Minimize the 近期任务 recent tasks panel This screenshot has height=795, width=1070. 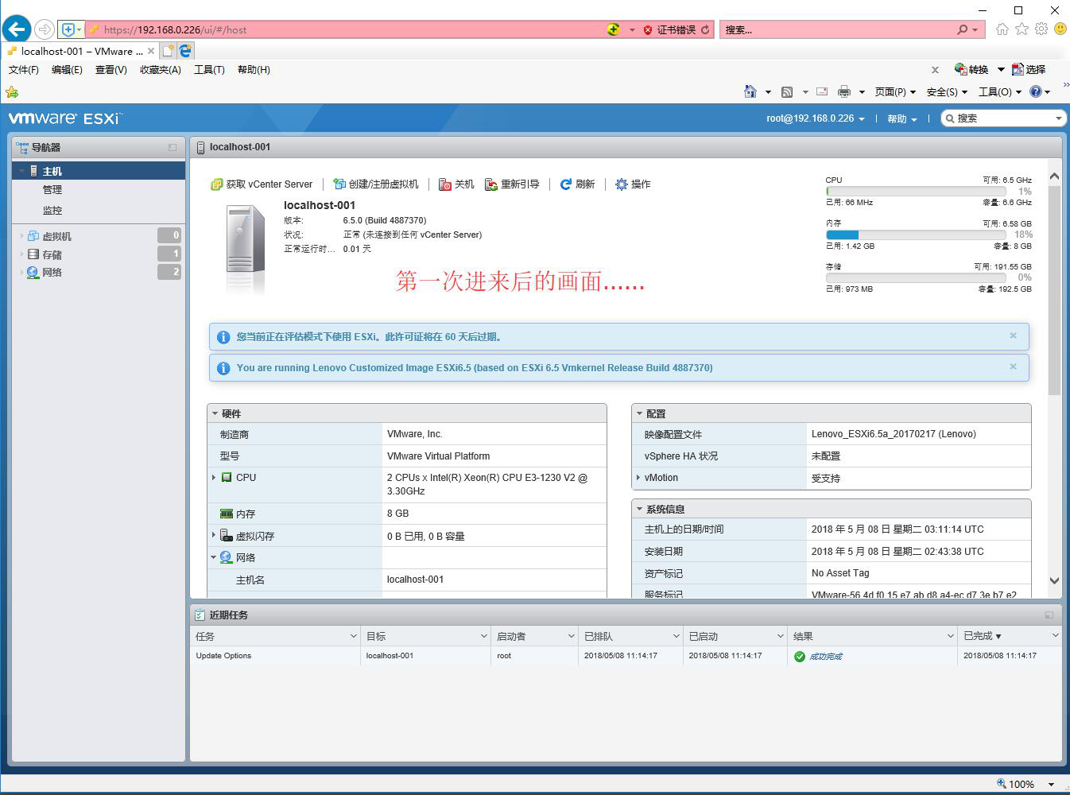tap(1049, 615)
